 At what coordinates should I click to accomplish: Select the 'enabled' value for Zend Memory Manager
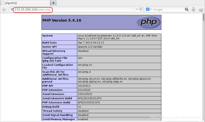83,119
